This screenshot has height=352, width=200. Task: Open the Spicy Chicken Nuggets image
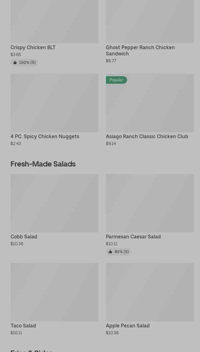(x=54, y=103)
